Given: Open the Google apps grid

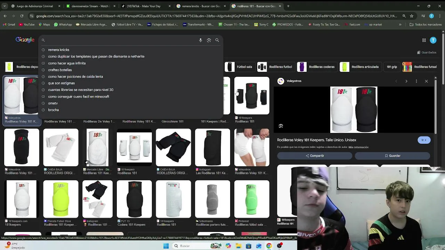Looking at the screenshot, I should pos(424,40).
